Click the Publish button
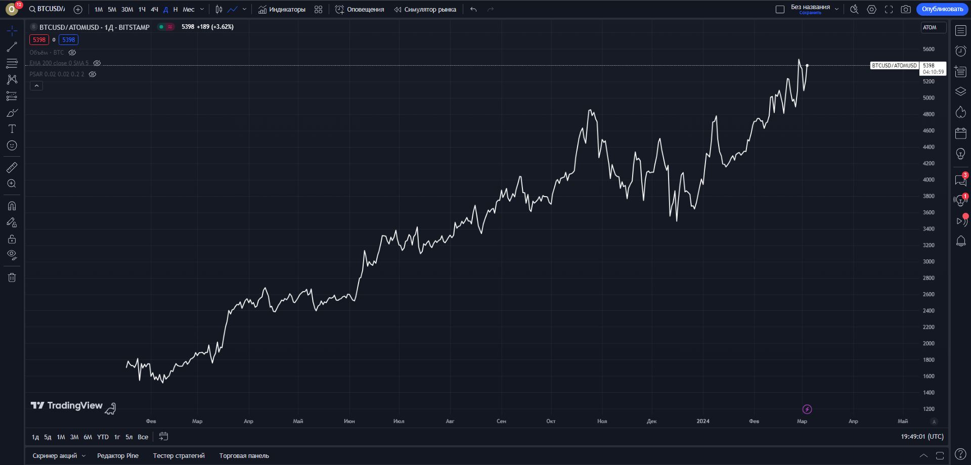Image resolution: width=971 pixels, height=465 pixels. (942, 9)
